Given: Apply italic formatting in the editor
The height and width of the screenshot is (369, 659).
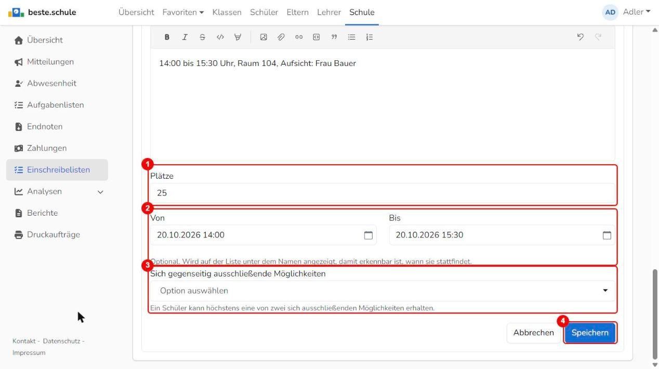Looking at the screenshot, I should [x=184, y=37].
